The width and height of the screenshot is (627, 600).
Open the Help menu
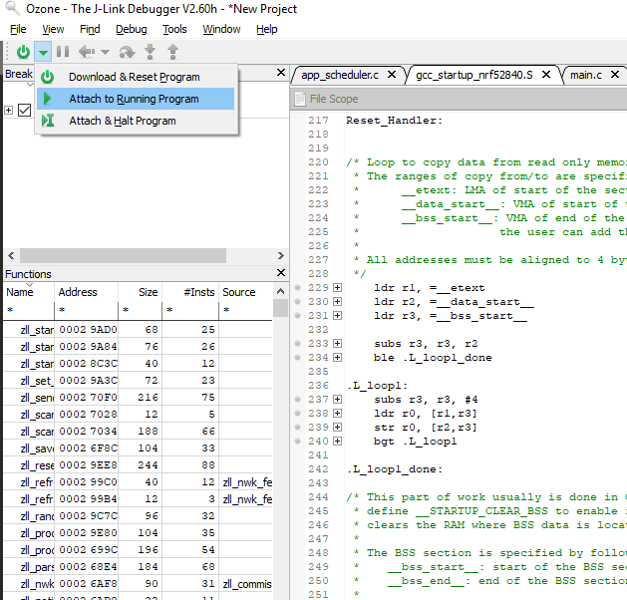[267, 29]
